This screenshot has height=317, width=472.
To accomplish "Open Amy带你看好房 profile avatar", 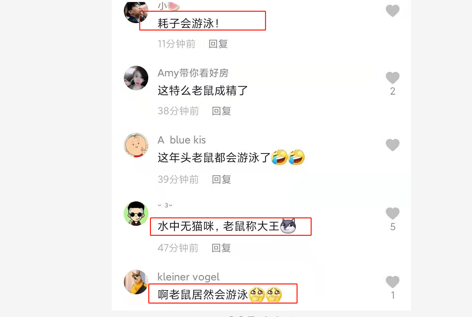I will click(x=136, y=78).
